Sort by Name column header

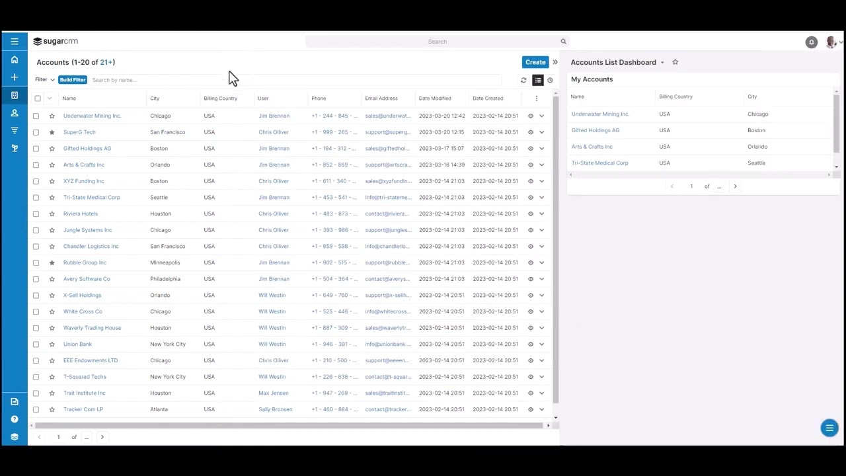[x=69, y=99]
